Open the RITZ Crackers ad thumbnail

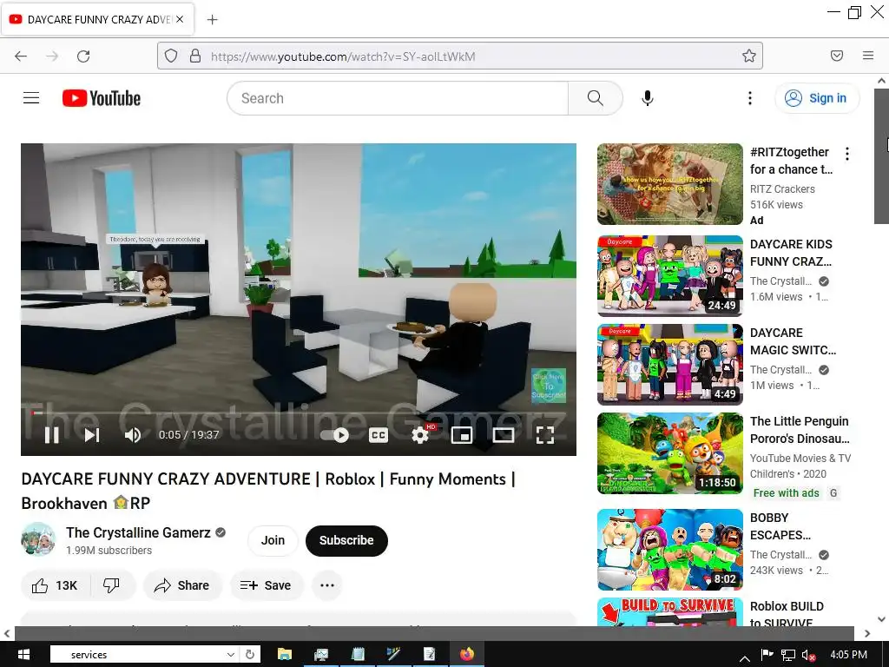click(x=669, y=184)
